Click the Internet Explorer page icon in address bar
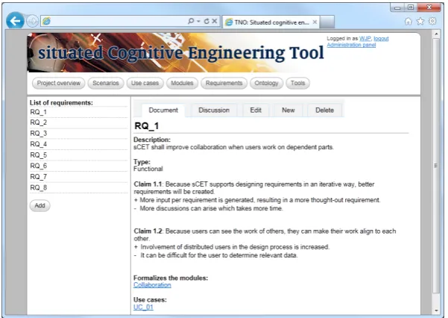Screen dimensions: 448x318 point(46,21)
